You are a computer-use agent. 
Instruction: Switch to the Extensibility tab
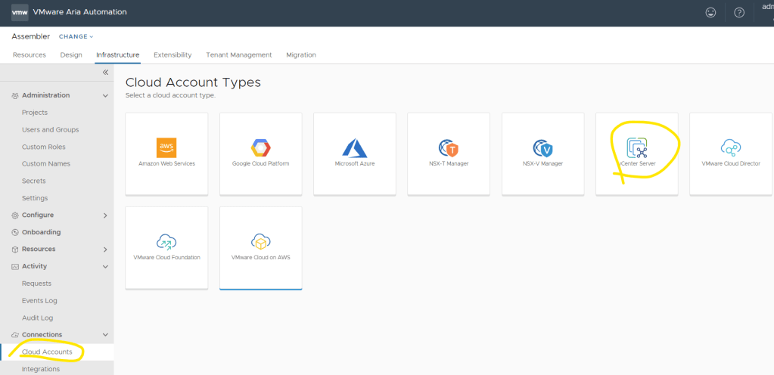click(173, 55)
